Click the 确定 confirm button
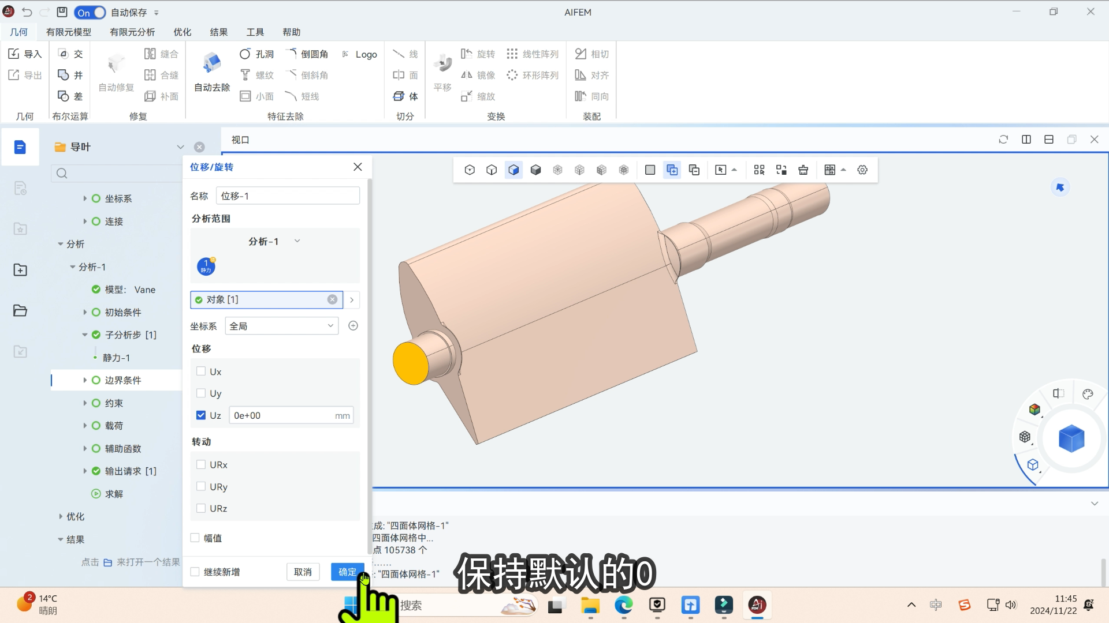This screenshot has width=1109, height=623. (347, 572)
